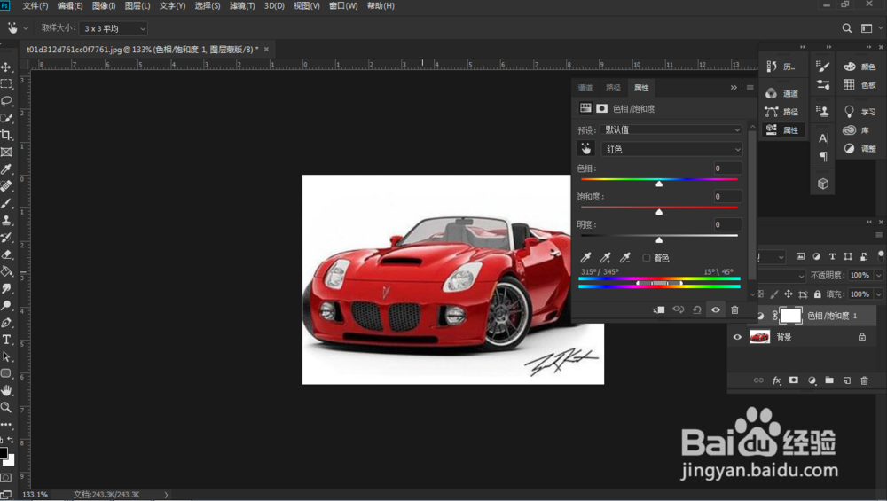Select the Smudge tool

pyautogui.click(x=6, y=288)
